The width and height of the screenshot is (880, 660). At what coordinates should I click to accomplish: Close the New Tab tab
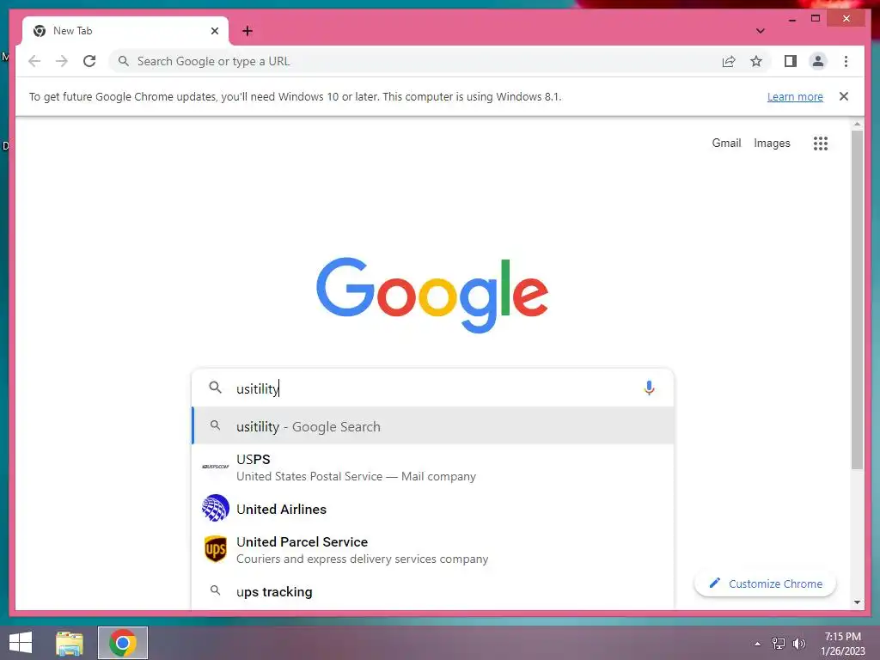point(214,31)
